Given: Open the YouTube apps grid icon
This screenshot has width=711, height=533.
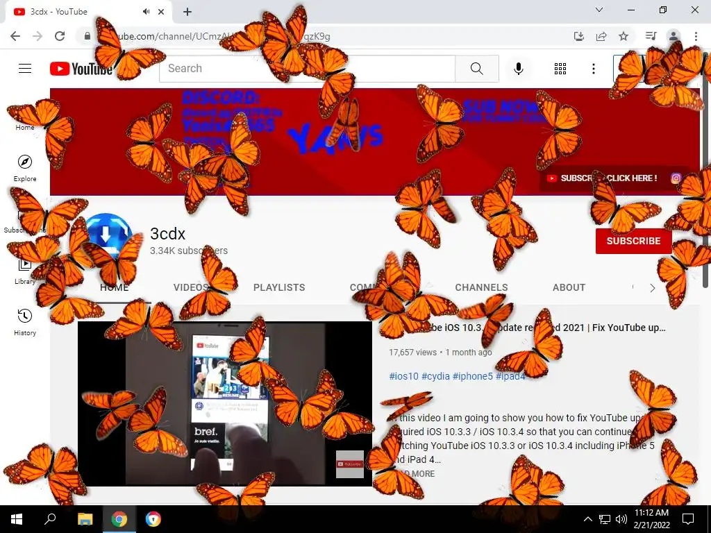Looking at the screenshot, I should (560, 69).
